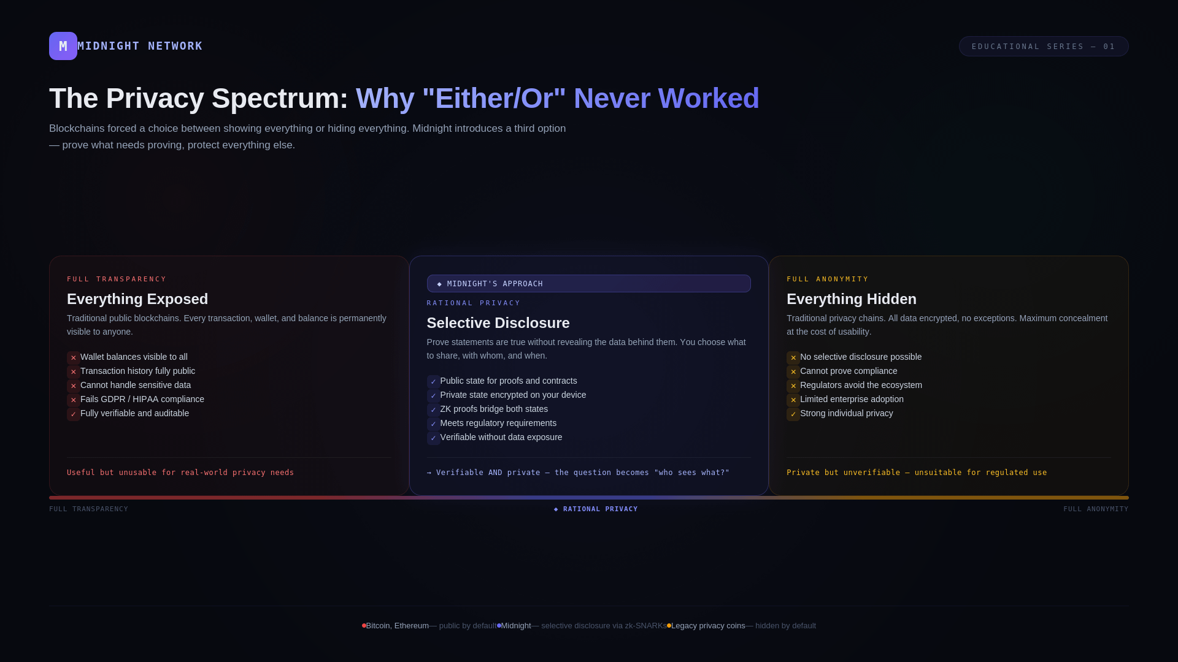Click the Midnight legend entry in footer
Image resolution: width=1178 pixels, height=662 pixels.
[515, 626]
